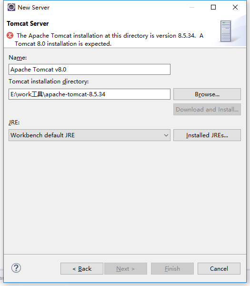
Task: Click the Tomcat Server heading
Action: pos(28,23)
